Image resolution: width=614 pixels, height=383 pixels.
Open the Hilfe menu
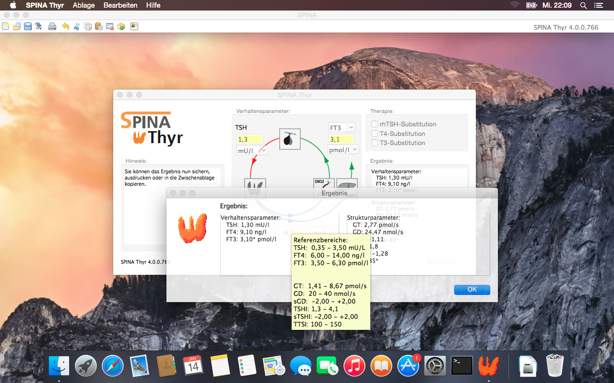(x=153, y=5)
